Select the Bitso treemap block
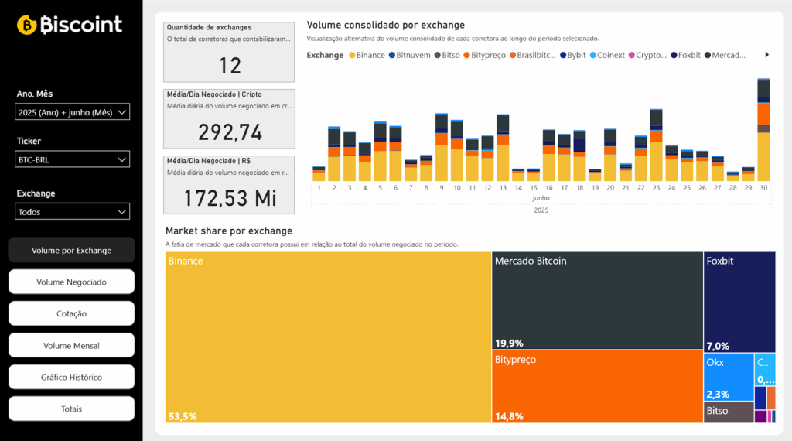Viewport: 792px width, 441px height. (729, 412)
